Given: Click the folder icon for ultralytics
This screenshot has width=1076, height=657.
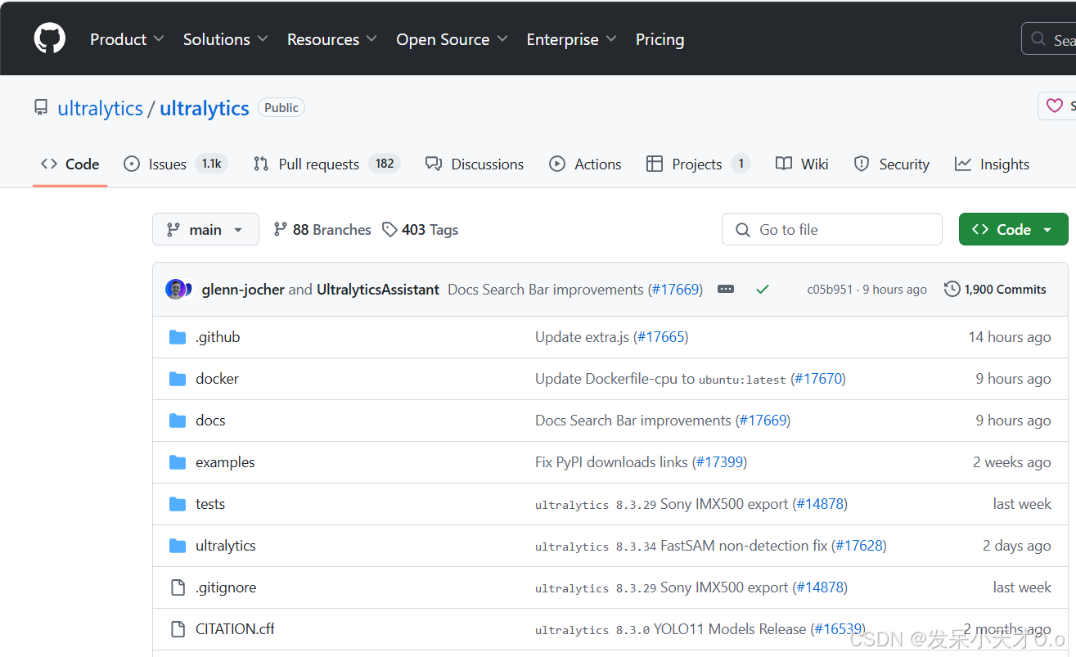Looking at the screenshot, I should (178, 546).
